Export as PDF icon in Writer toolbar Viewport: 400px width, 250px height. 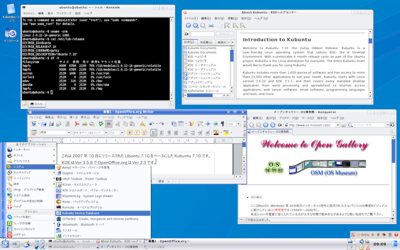77,124
